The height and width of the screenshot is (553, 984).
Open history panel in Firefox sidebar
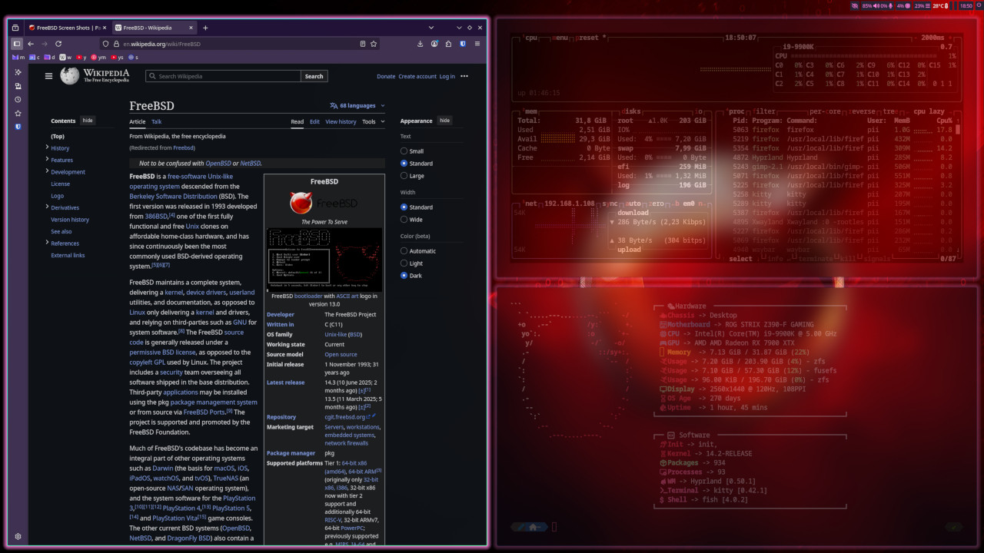(18, 99)
